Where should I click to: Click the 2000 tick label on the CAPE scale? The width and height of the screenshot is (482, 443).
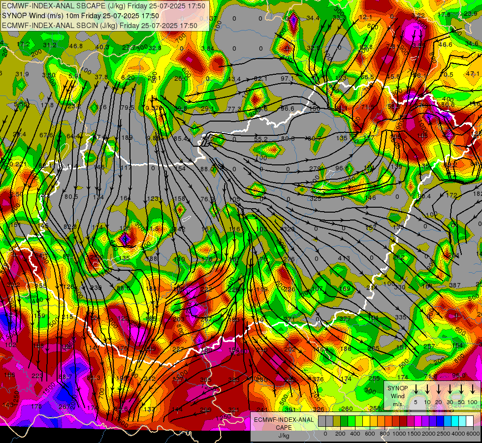pyautogui.click(x=429, y=434)
